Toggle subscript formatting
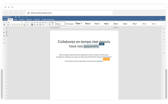The image size is (168, 104). tap(19, 25)
